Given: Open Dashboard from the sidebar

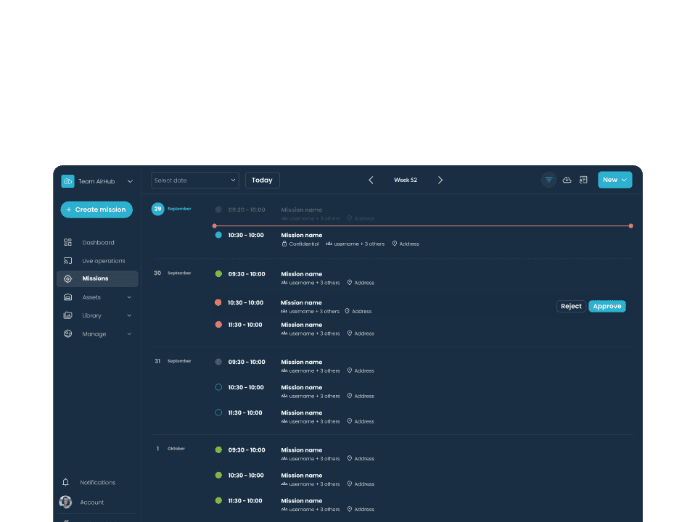Looking at the screenshot, I should pos(97,242).
